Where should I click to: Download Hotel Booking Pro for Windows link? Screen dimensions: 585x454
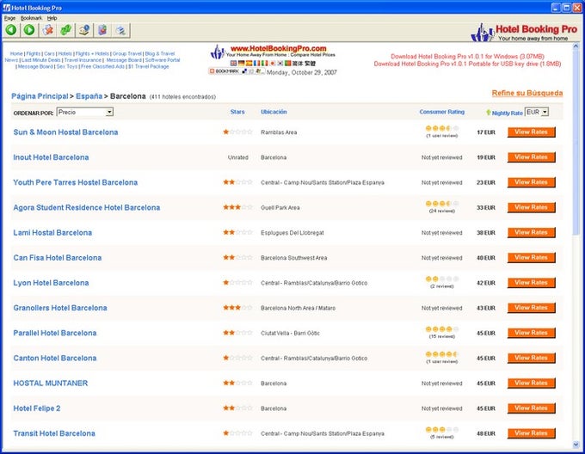467,56
